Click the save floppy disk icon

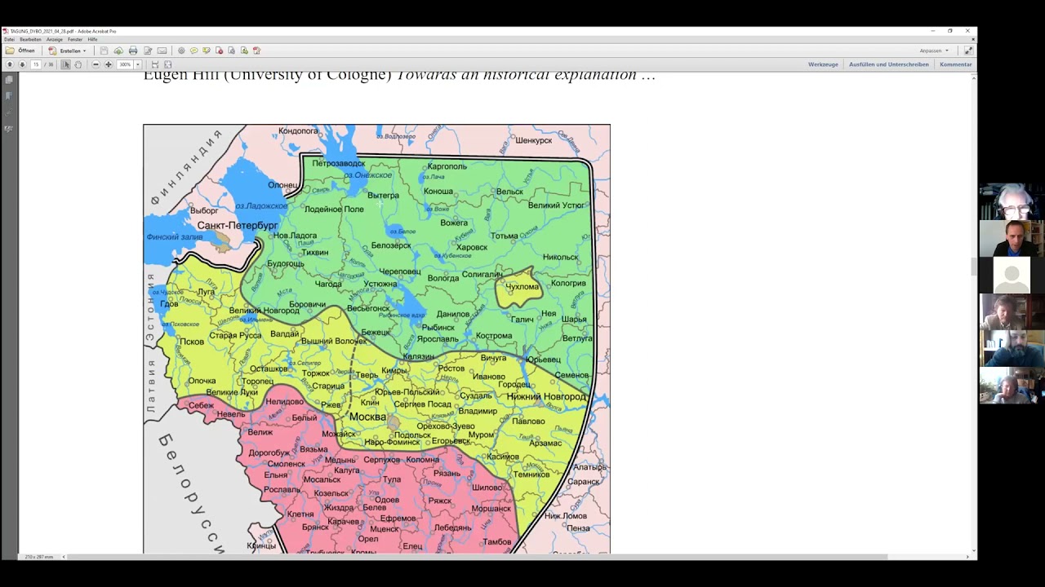104,51
